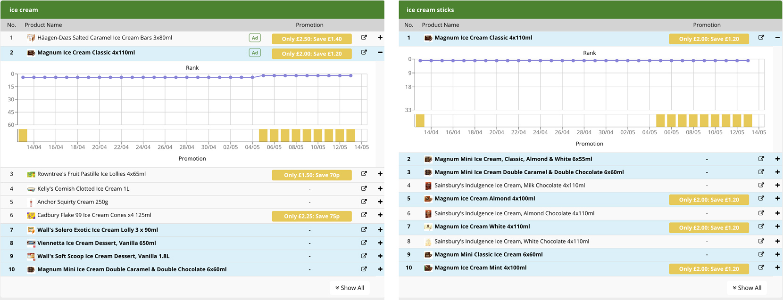Open external link for Magnum Mini Double Caramel in ice cream panel
Viewport: 783px width, 300px height.
pyautogui.click(x=364, y=269)
